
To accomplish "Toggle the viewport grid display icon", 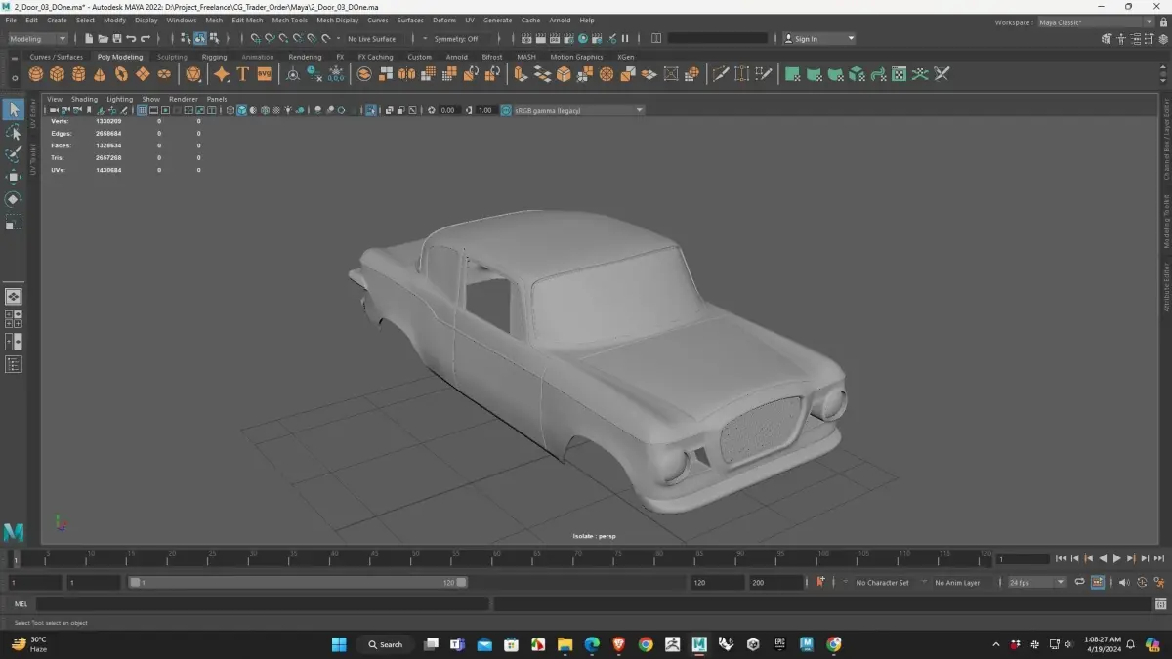I will pyautogui.click(x=142, y=110).
